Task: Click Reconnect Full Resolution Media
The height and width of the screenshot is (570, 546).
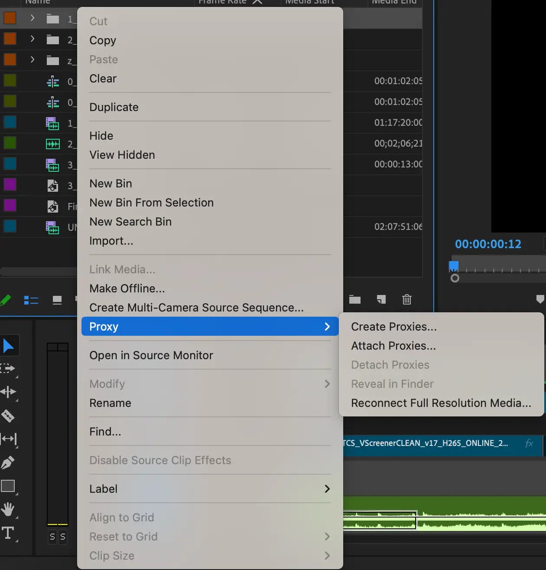Action: (x=441, y=403)
